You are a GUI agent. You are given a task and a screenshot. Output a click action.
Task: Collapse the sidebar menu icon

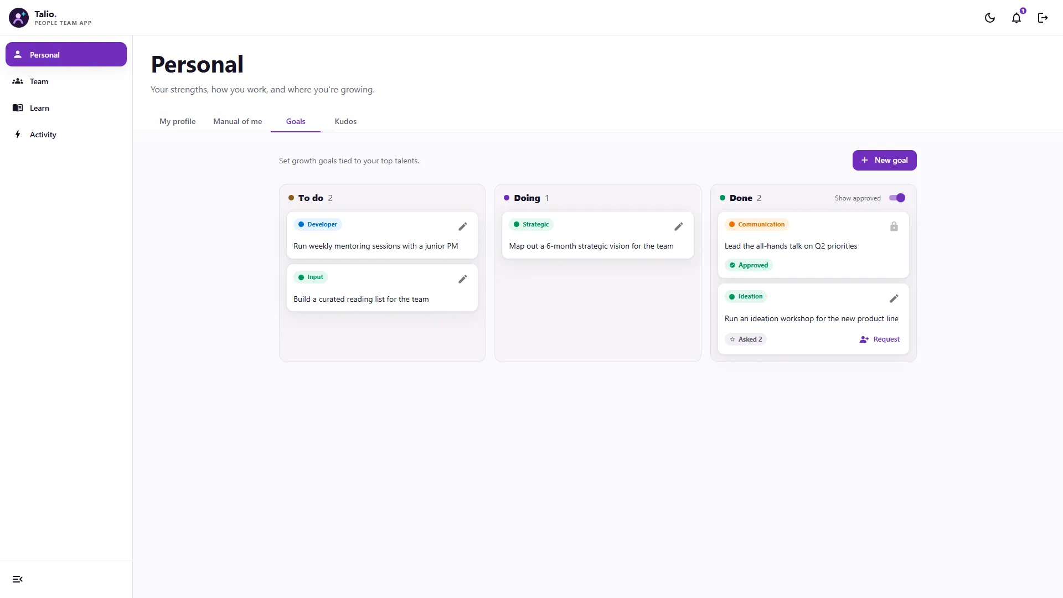(x=18, y=579)
